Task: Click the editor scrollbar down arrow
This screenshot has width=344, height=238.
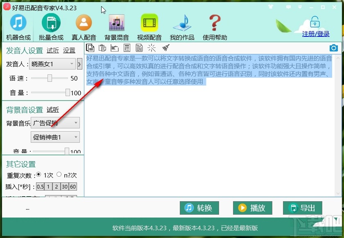Action: tap(338, 193)
